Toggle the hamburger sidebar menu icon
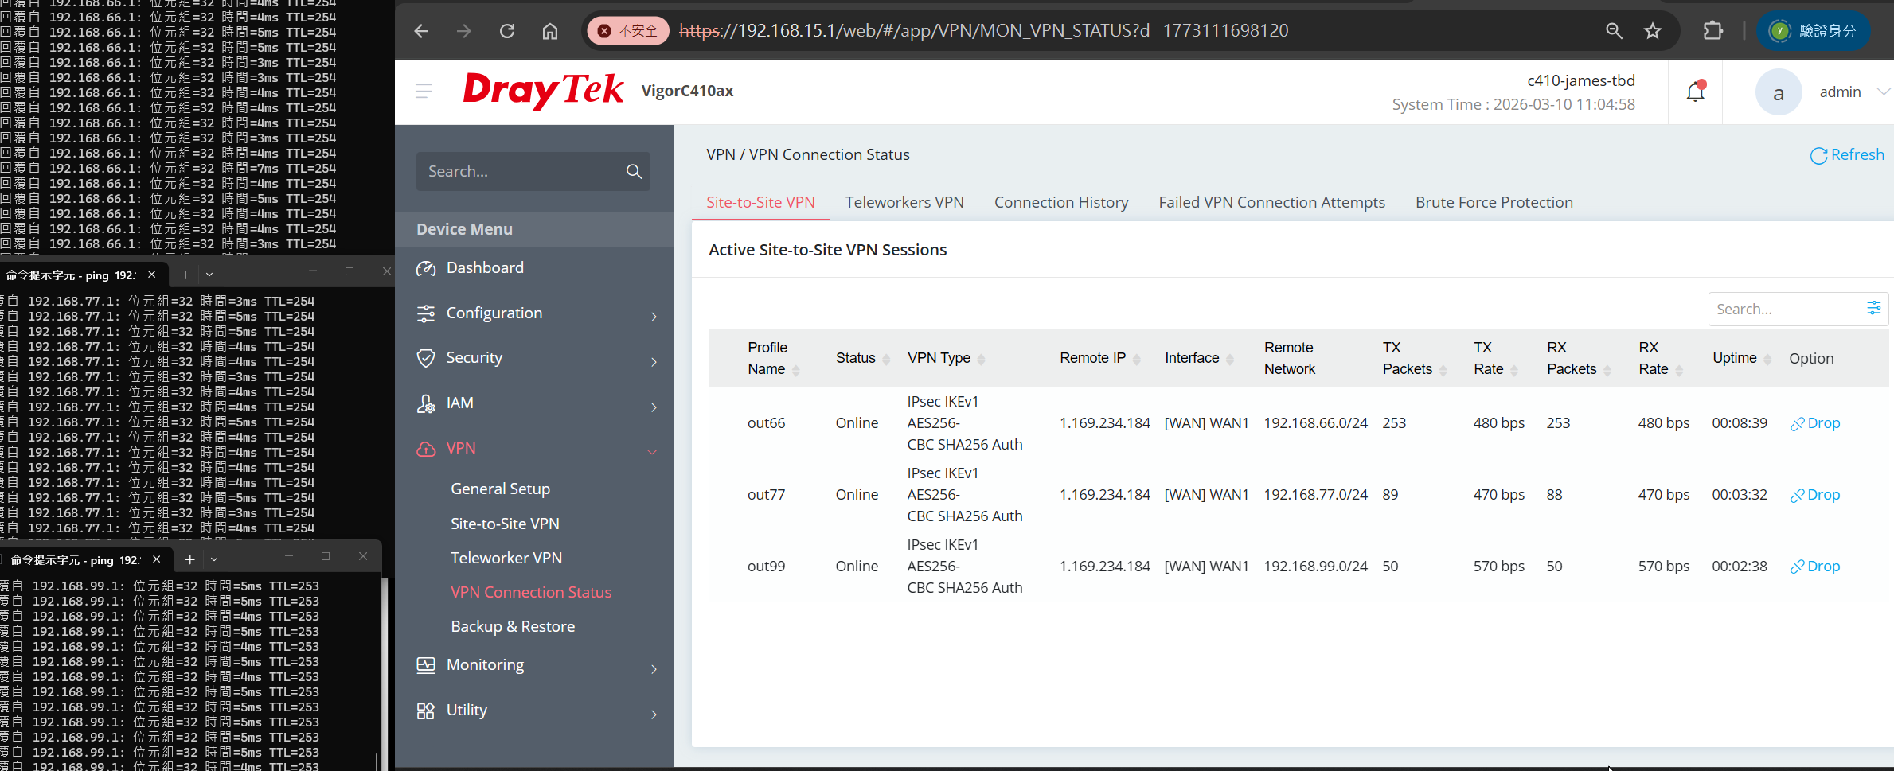1894x771 pixels. (424, 92)
